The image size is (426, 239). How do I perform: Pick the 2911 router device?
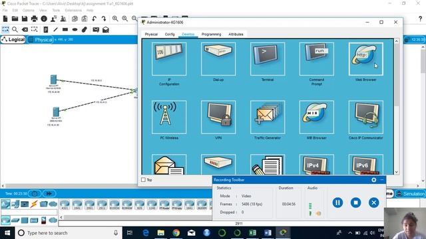(102, 204)
